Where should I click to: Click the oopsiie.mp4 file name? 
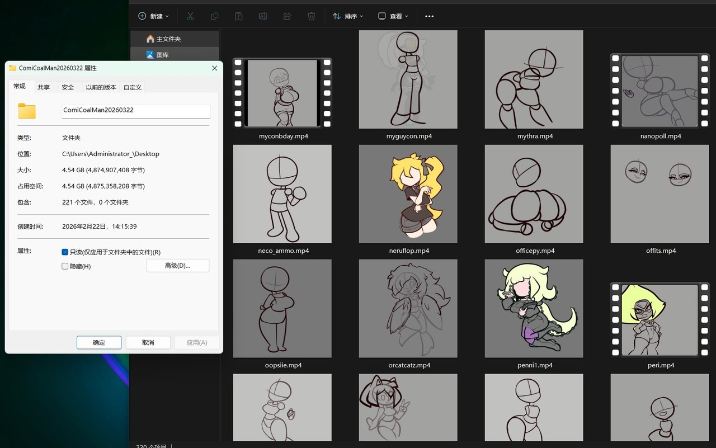283,365
